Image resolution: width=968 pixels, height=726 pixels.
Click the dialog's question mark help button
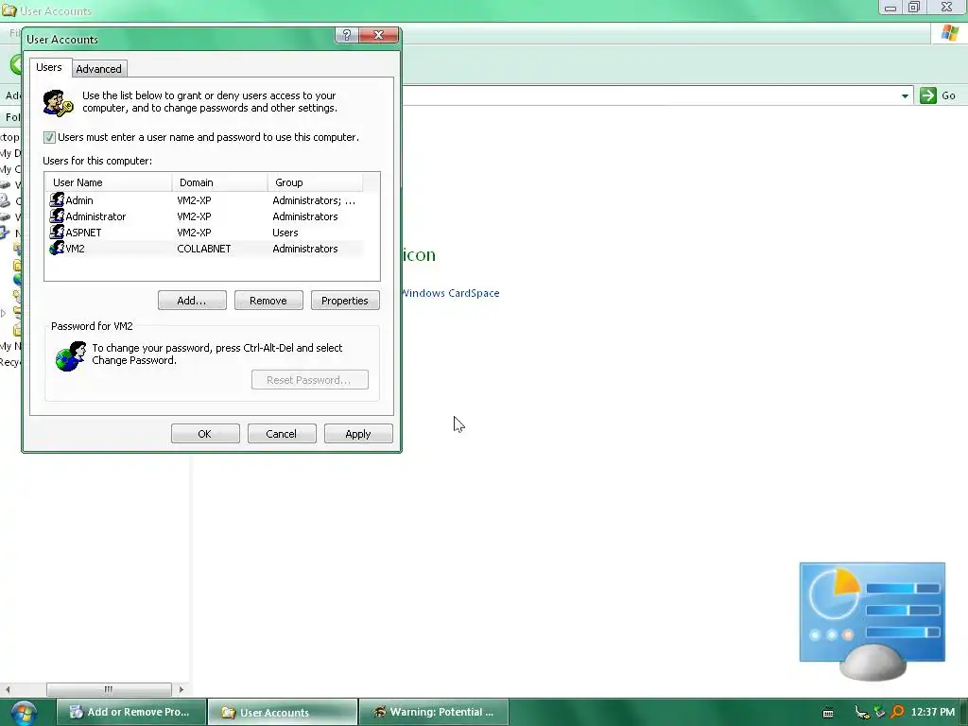tap(346, 35)
